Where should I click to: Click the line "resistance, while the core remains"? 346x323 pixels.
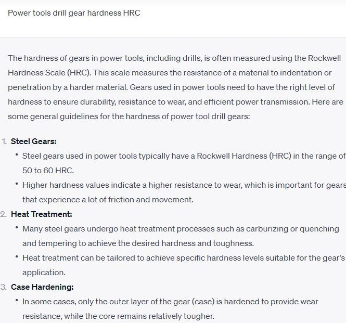coord(118,316)
